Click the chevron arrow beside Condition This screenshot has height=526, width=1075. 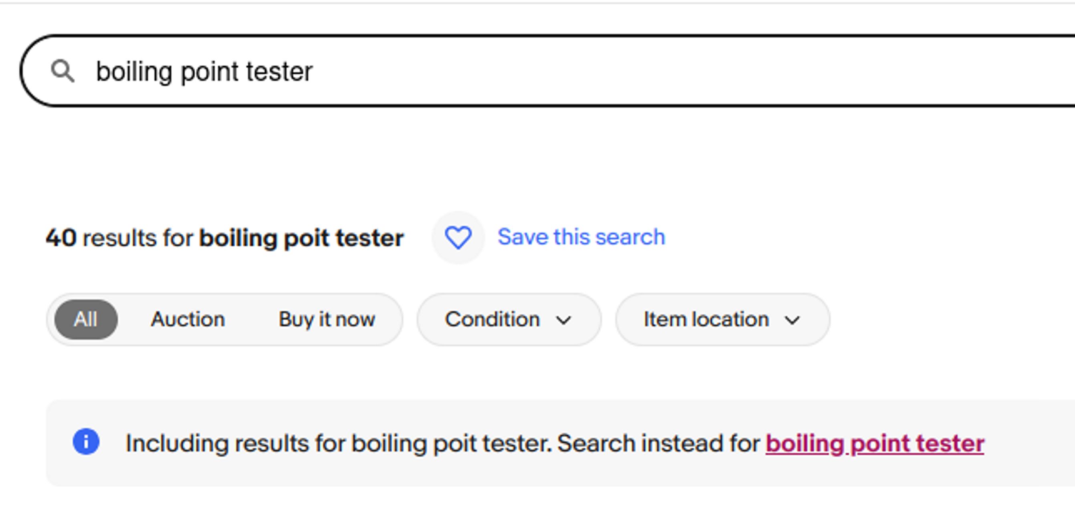563,320
